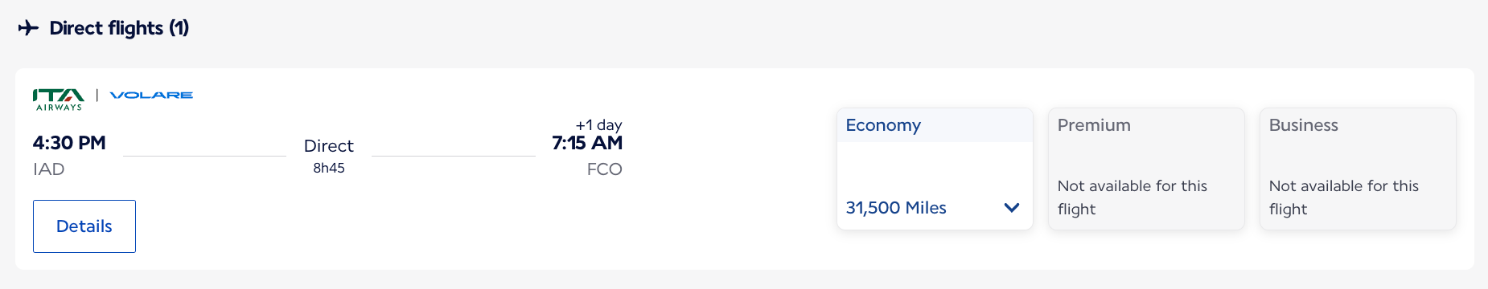Click Premium's 'Not available for this flight' text
Screen dimensions: 1488x289
[1132, 197]
